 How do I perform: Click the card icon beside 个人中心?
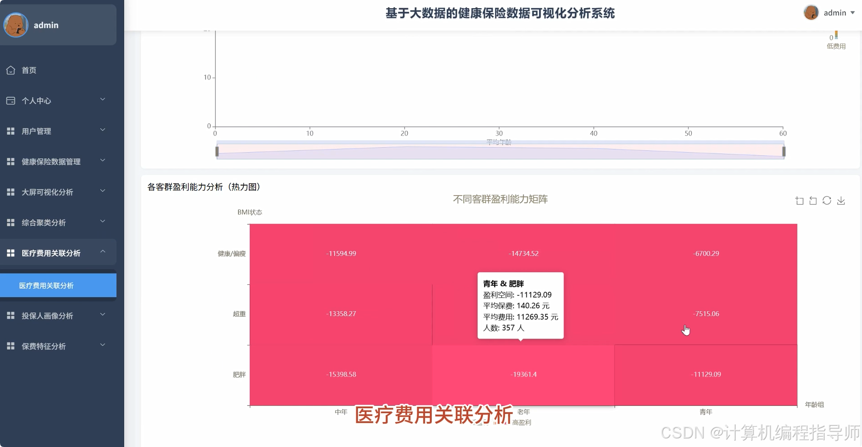[x=10, y=100]
